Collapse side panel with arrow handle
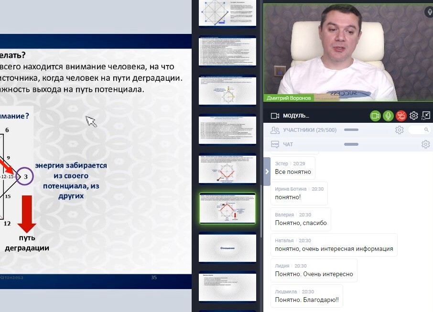This screenshot has height=312, width=433. click(267, 172)
